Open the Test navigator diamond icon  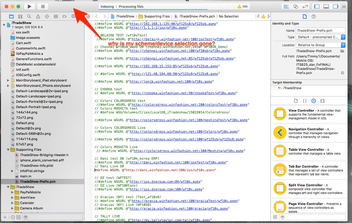[47, 16]
